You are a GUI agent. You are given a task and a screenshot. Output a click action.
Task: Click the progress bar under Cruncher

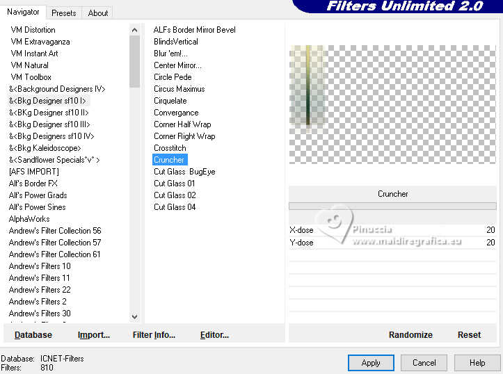(392, 206)
